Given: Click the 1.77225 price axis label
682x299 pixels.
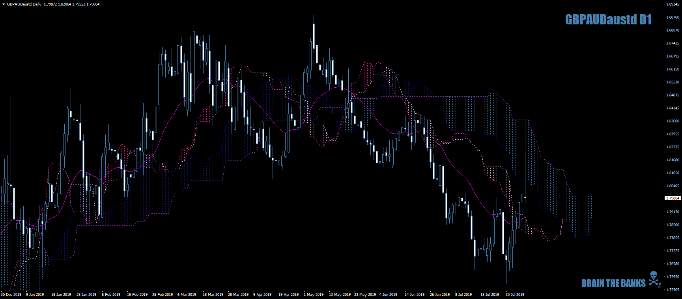Looking at the screenshot, I should [x=673, y=251].
